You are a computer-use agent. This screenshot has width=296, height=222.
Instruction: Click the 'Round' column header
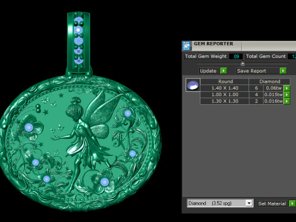coord(224,81)
